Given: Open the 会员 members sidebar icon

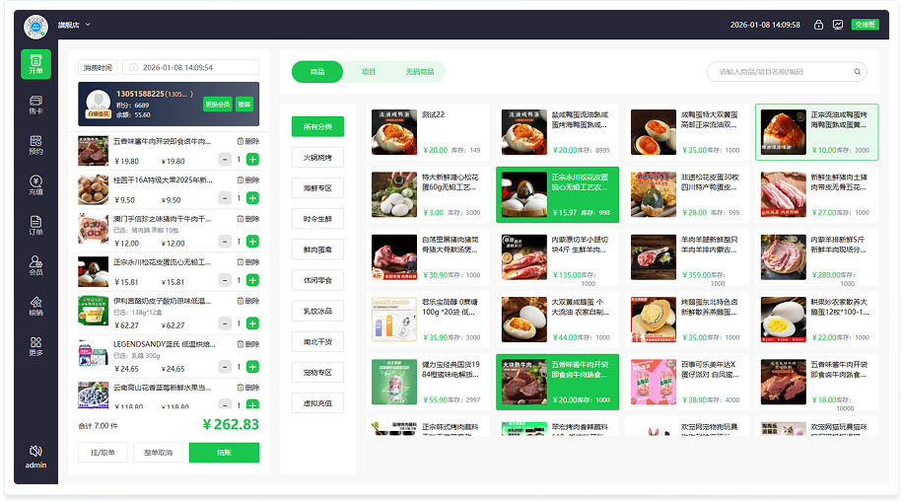Looking at the screenshot, I should click(35, 265).
